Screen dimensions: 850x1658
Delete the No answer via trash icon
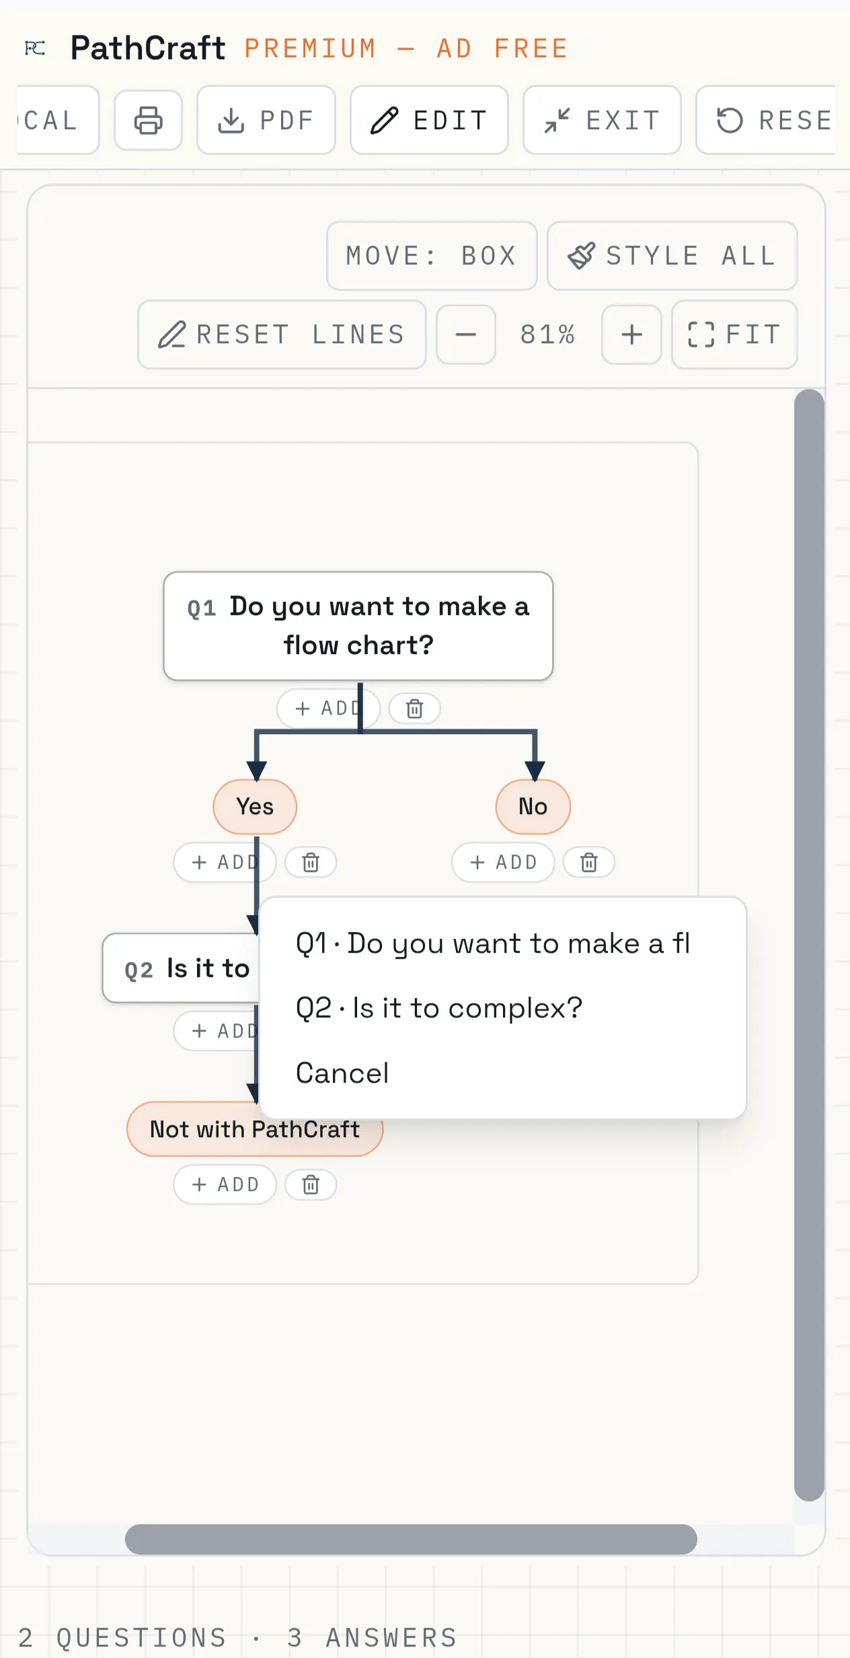click(589, 863)
